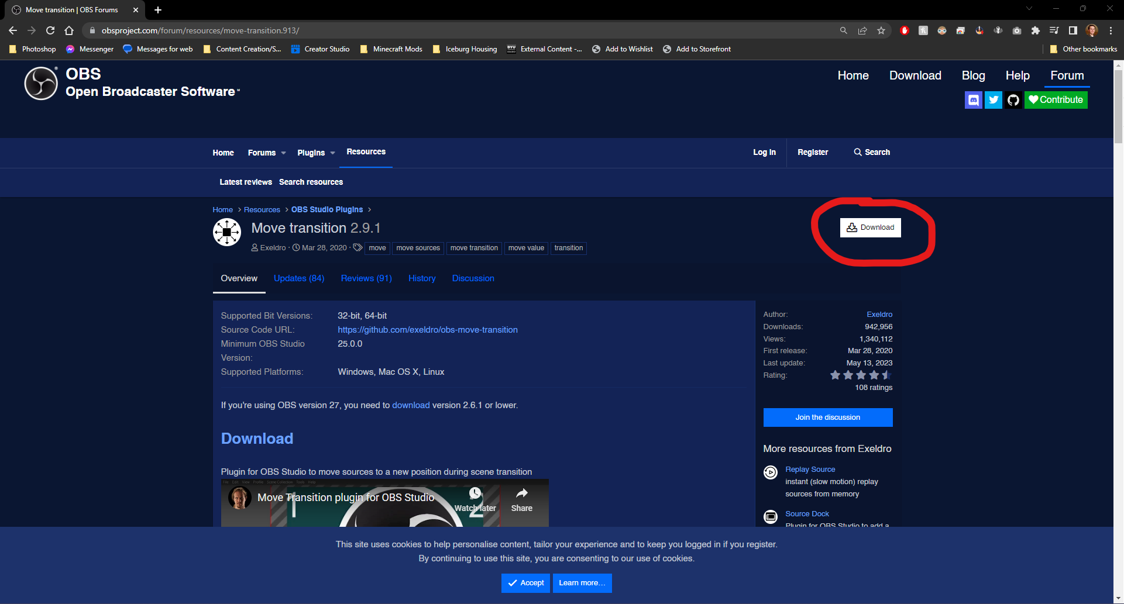The image size is (1124, 604).
Task: Click Home in top site menu
Action: (853, 75)
